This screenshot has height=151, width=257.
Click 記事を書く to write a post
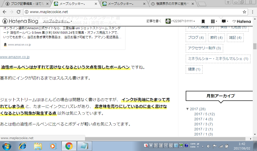pyautogui.click(x=154, y=21)
